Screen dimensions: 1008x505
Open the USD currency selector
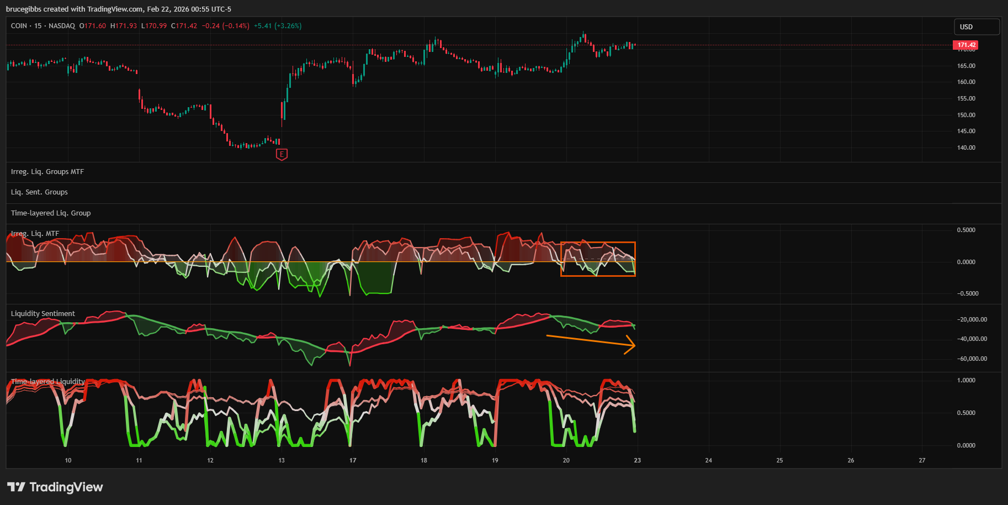(976, 27)
